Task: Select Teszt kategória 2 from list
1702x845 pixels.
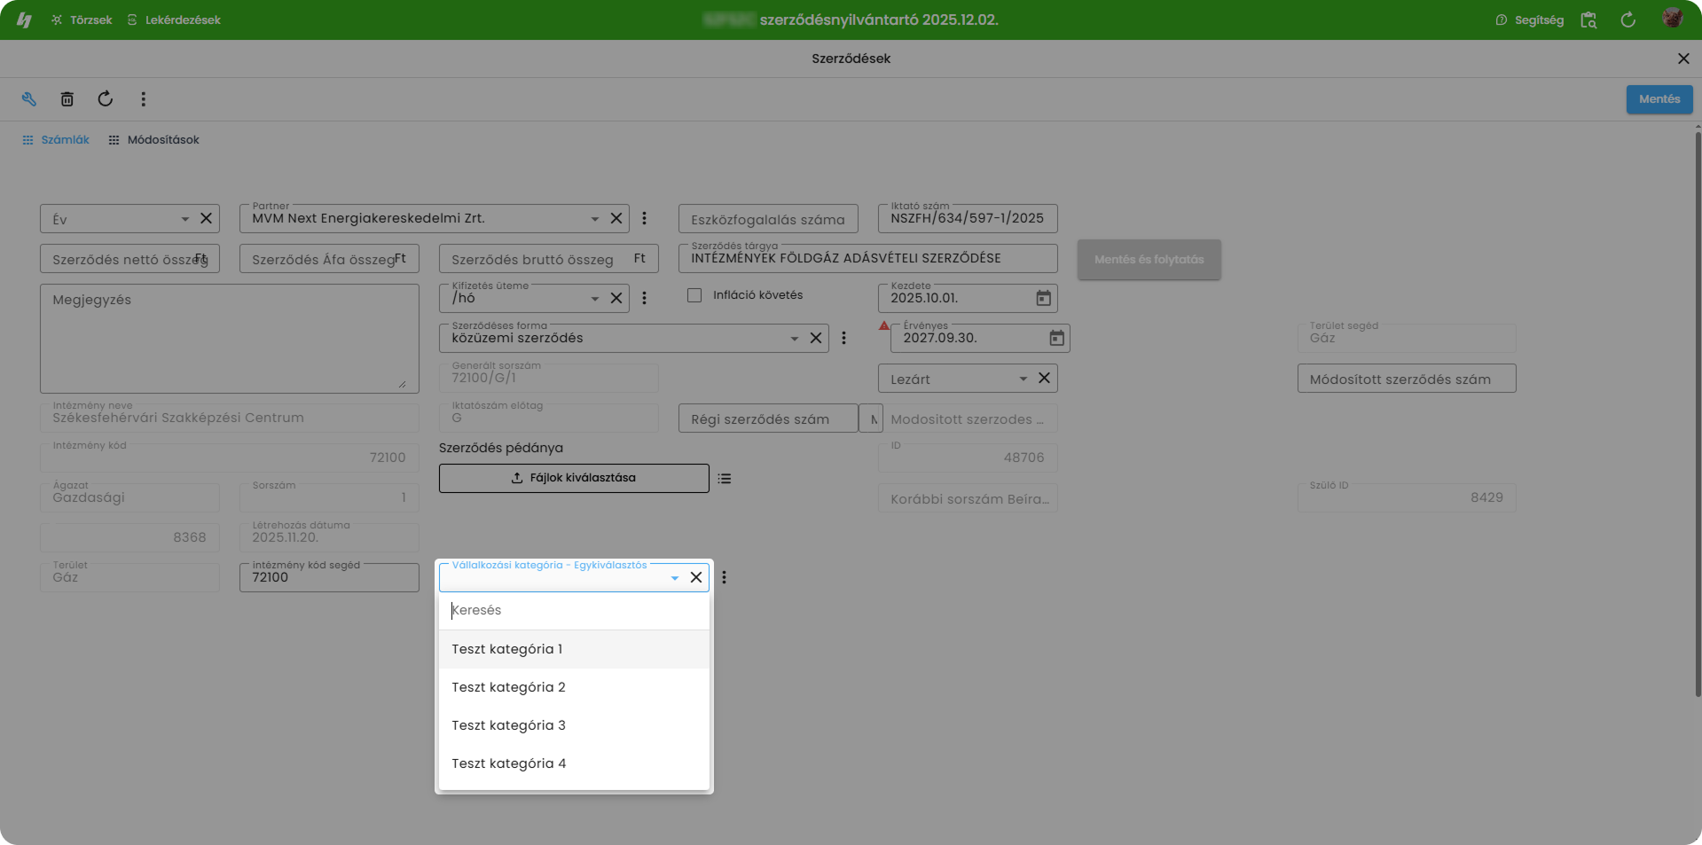Action: (x=508, y=687)
